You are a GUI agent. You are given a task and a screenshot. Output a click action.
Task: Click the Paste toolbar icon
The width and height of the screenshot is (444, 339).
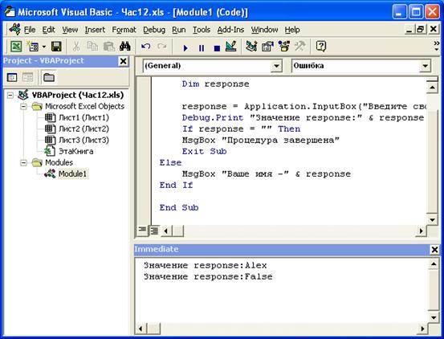(108, 47)
